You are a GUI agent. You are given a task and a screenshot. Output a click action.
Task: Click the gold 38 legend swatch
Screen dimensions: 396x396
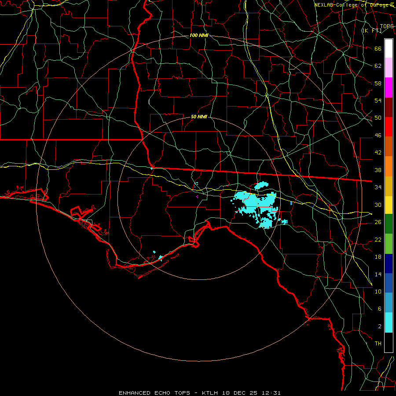[389, 186]
